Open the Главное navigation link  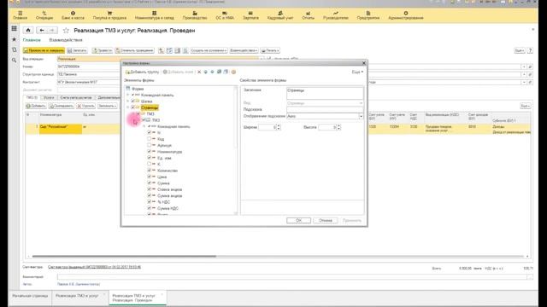tap(32, 40)
